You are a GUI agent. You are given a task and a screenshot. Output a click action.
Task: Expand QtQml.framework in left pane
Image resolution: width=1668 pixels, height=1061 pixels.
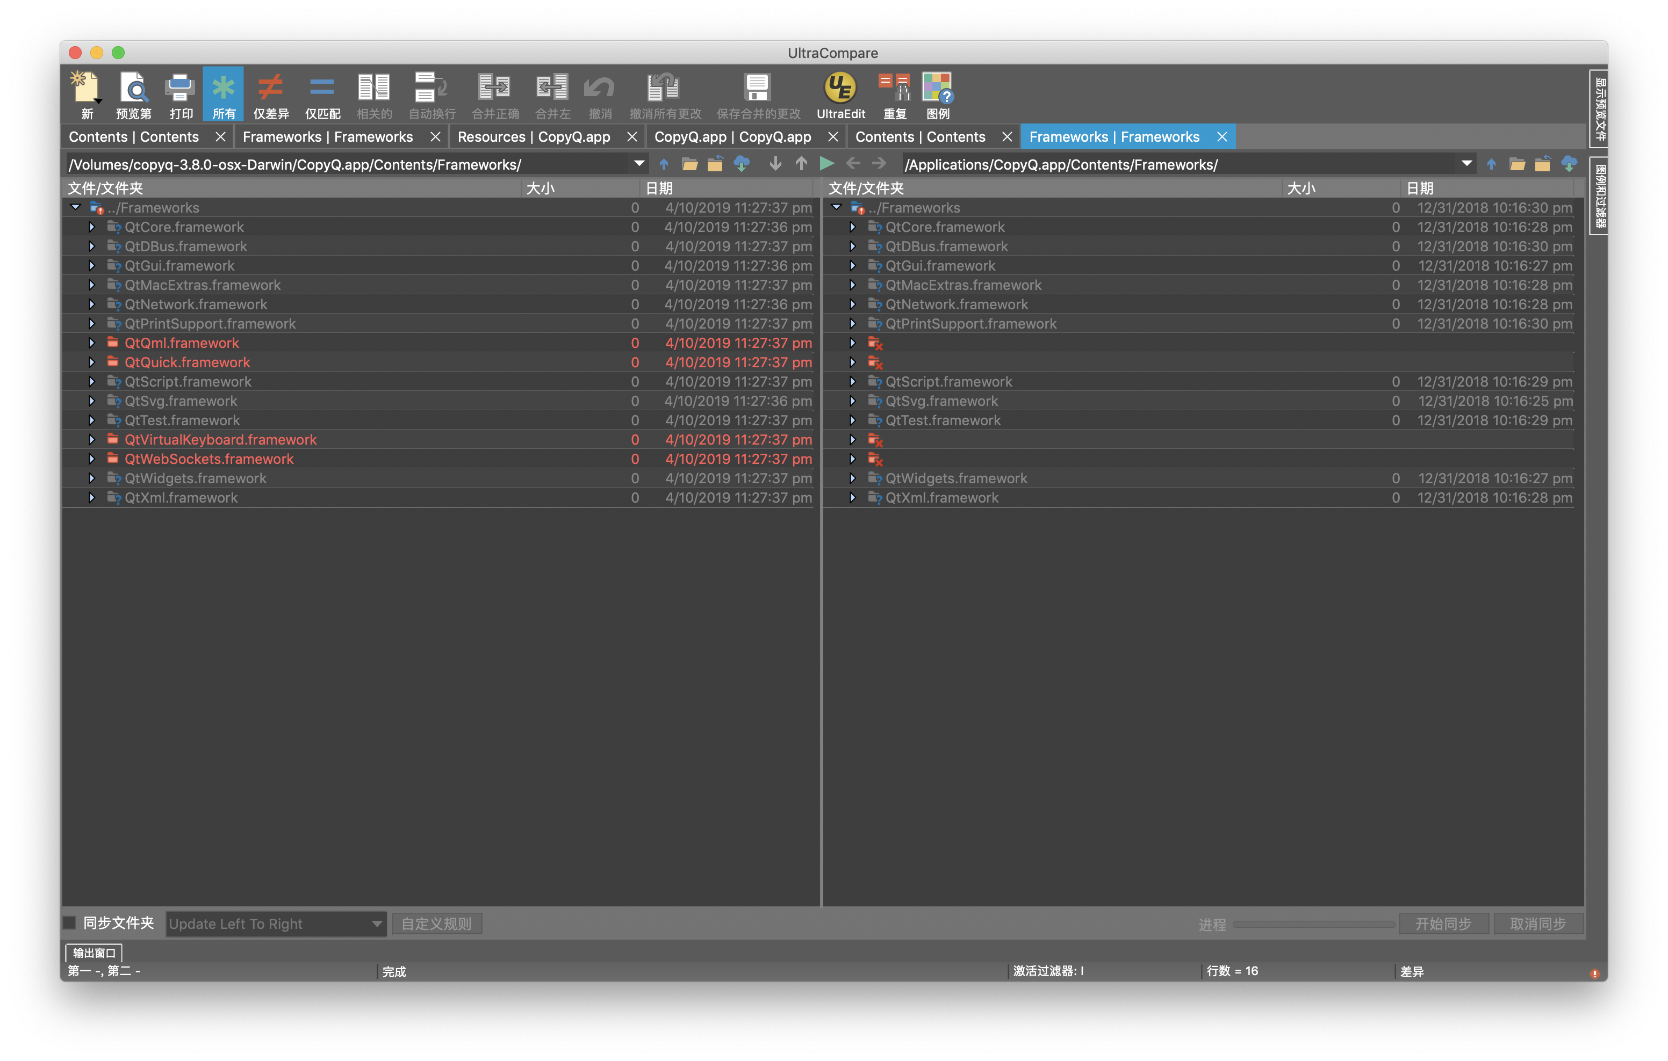[91, 343]
